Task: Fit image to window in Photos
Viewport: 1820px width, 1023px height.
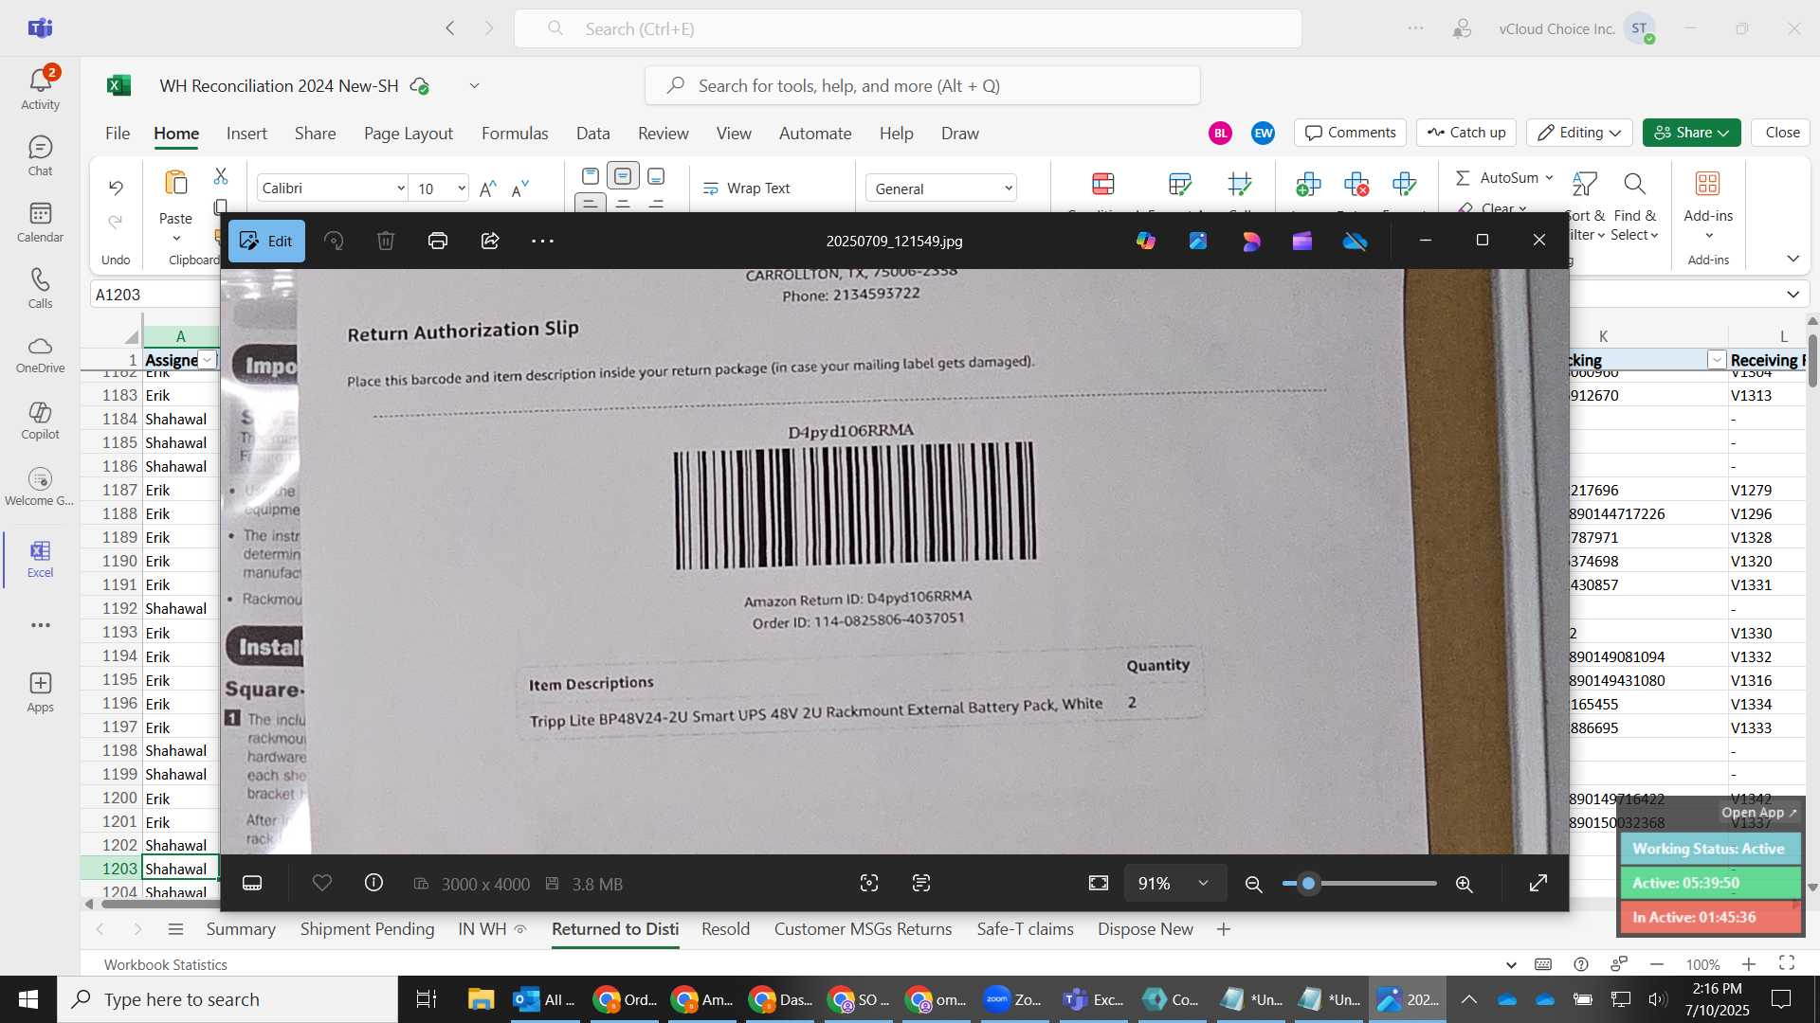Action: point(1099,883)
